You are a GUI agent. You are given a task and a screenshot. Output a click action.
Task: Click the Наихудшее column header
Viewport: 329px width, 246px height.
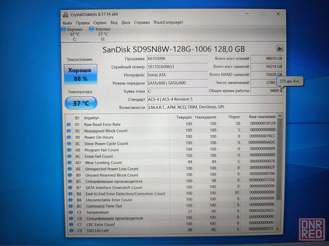click(206, 117)
